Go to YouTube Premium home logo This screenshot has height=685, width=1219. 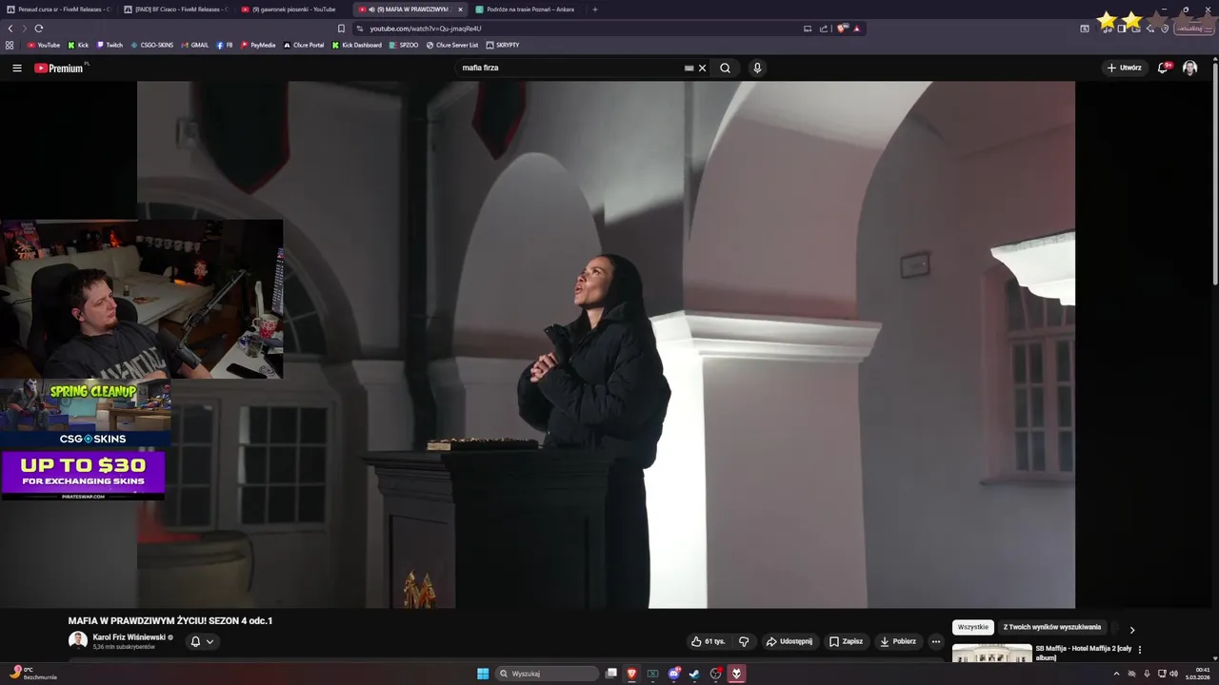59,68
